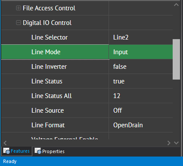The height and width of the screenshot is (166, 183).
Task: Click the scroll left arrow
Action: pyautogui.click(x=5, y=143)
